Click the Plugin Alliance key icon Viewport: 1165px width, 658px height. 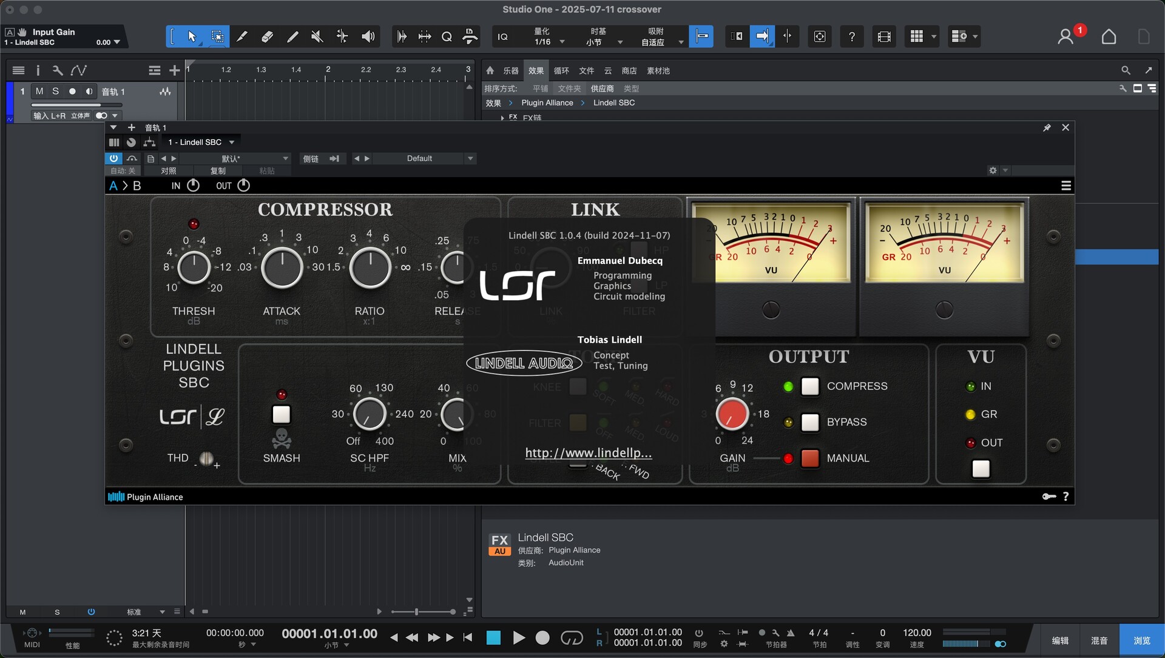(x=1049, y=497)
